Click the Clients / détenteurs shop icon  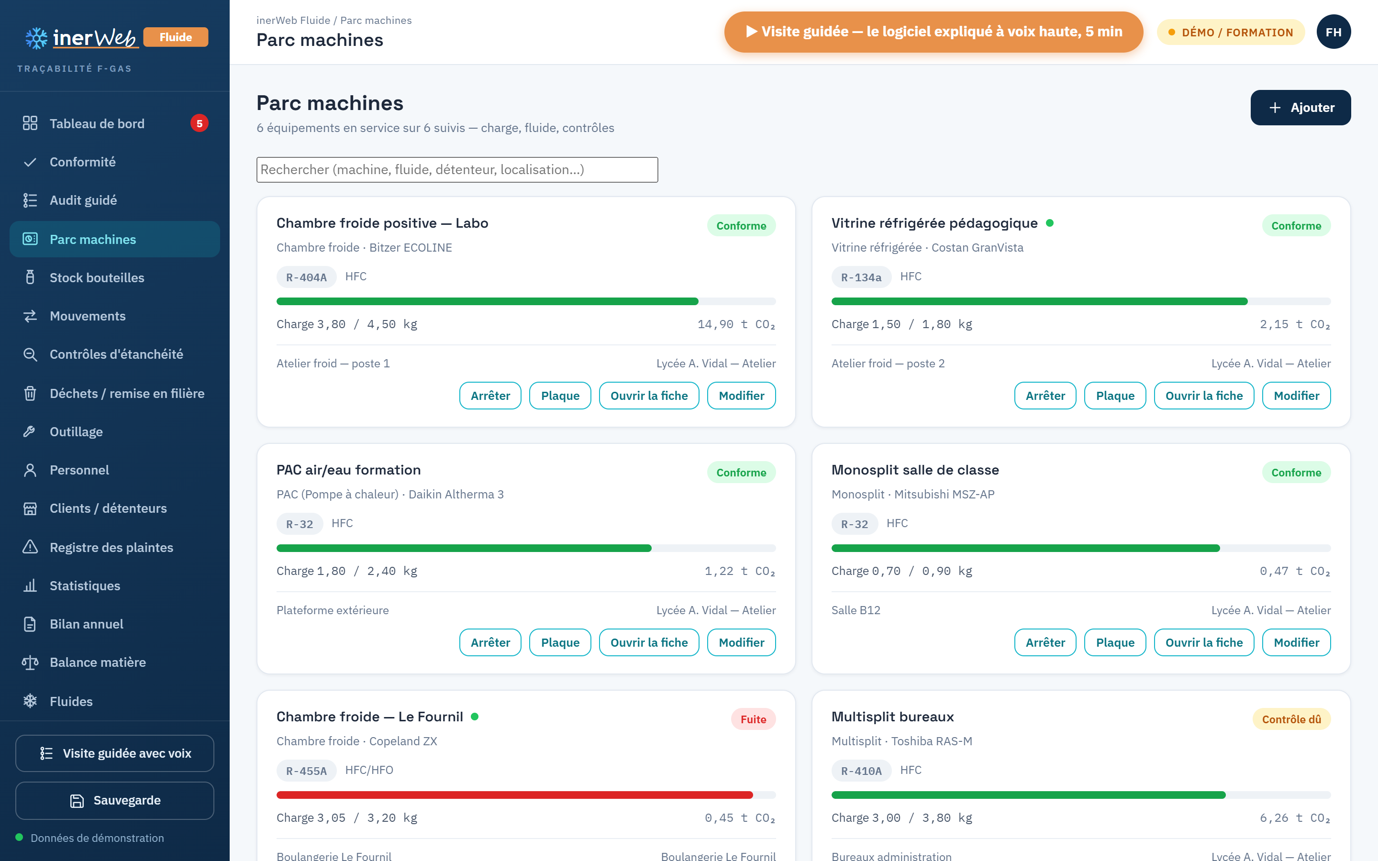tap(30, 508)
